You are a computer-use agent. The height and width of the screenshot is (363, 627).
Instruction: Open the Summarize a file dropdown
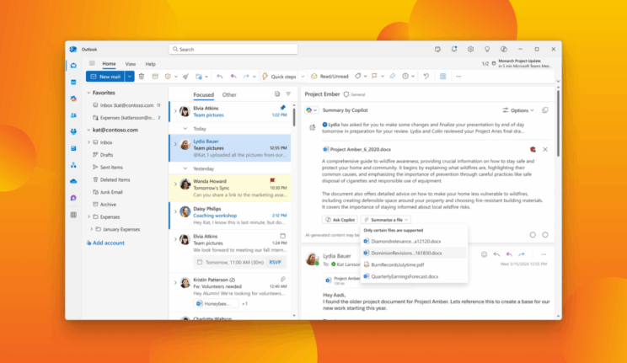386,220
